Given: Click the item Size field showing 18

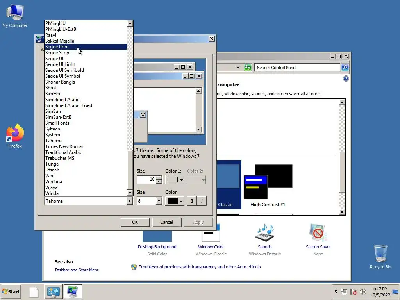Looking at the screenshot, I should [147, 179].
